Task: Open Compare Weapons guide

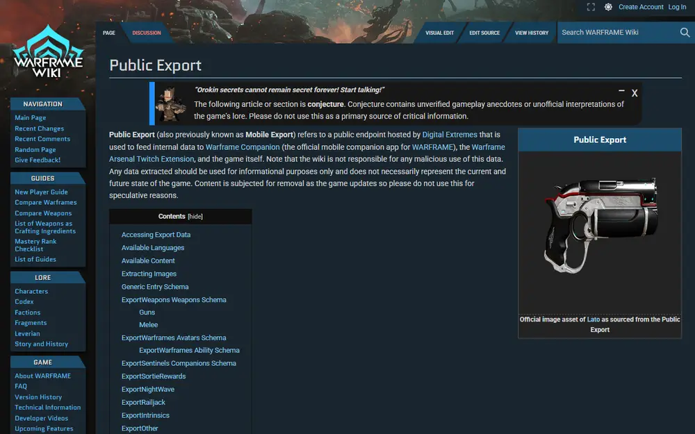Action: click(43, 213)
